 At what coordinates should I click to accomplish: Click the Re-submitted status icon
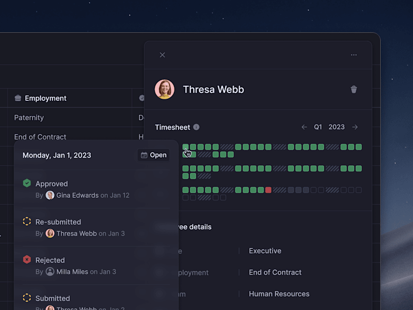click(x=27, y=221)
